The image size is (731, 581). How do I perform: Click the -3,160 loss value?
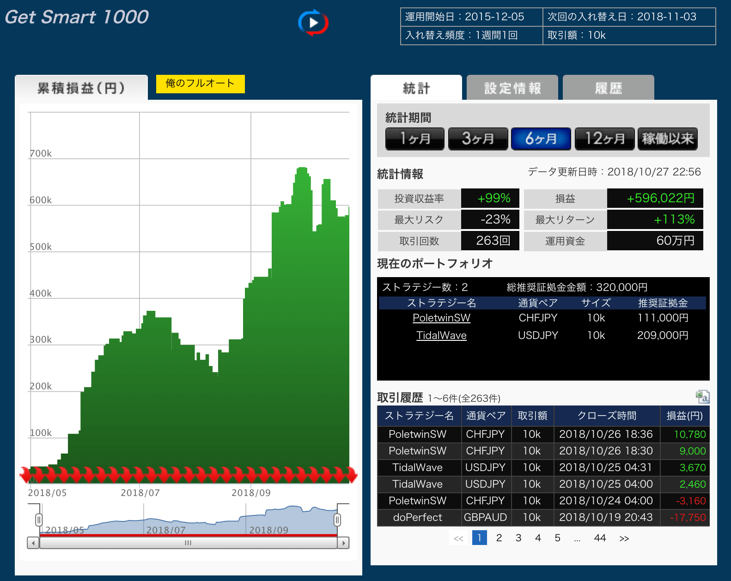tap(691, 501)
